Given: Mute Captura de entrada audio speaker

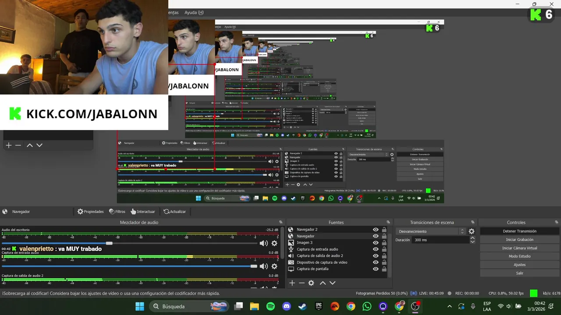Looking at the screenshot, I should coord(263,266).
